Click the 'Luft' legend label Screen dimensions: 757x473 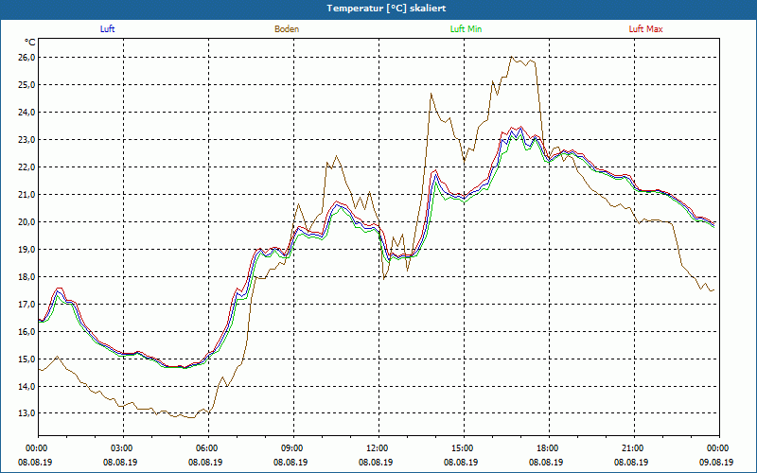[x=107, y=29]
